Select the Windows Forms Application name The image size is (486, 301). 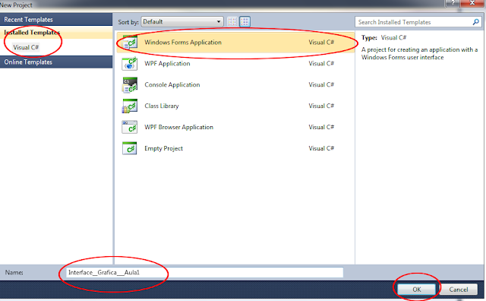coord(183,43)
